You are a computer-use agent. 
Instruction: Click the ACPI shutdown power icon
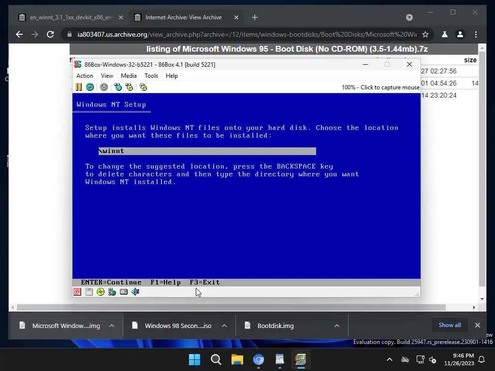click(x=104, y=87)
